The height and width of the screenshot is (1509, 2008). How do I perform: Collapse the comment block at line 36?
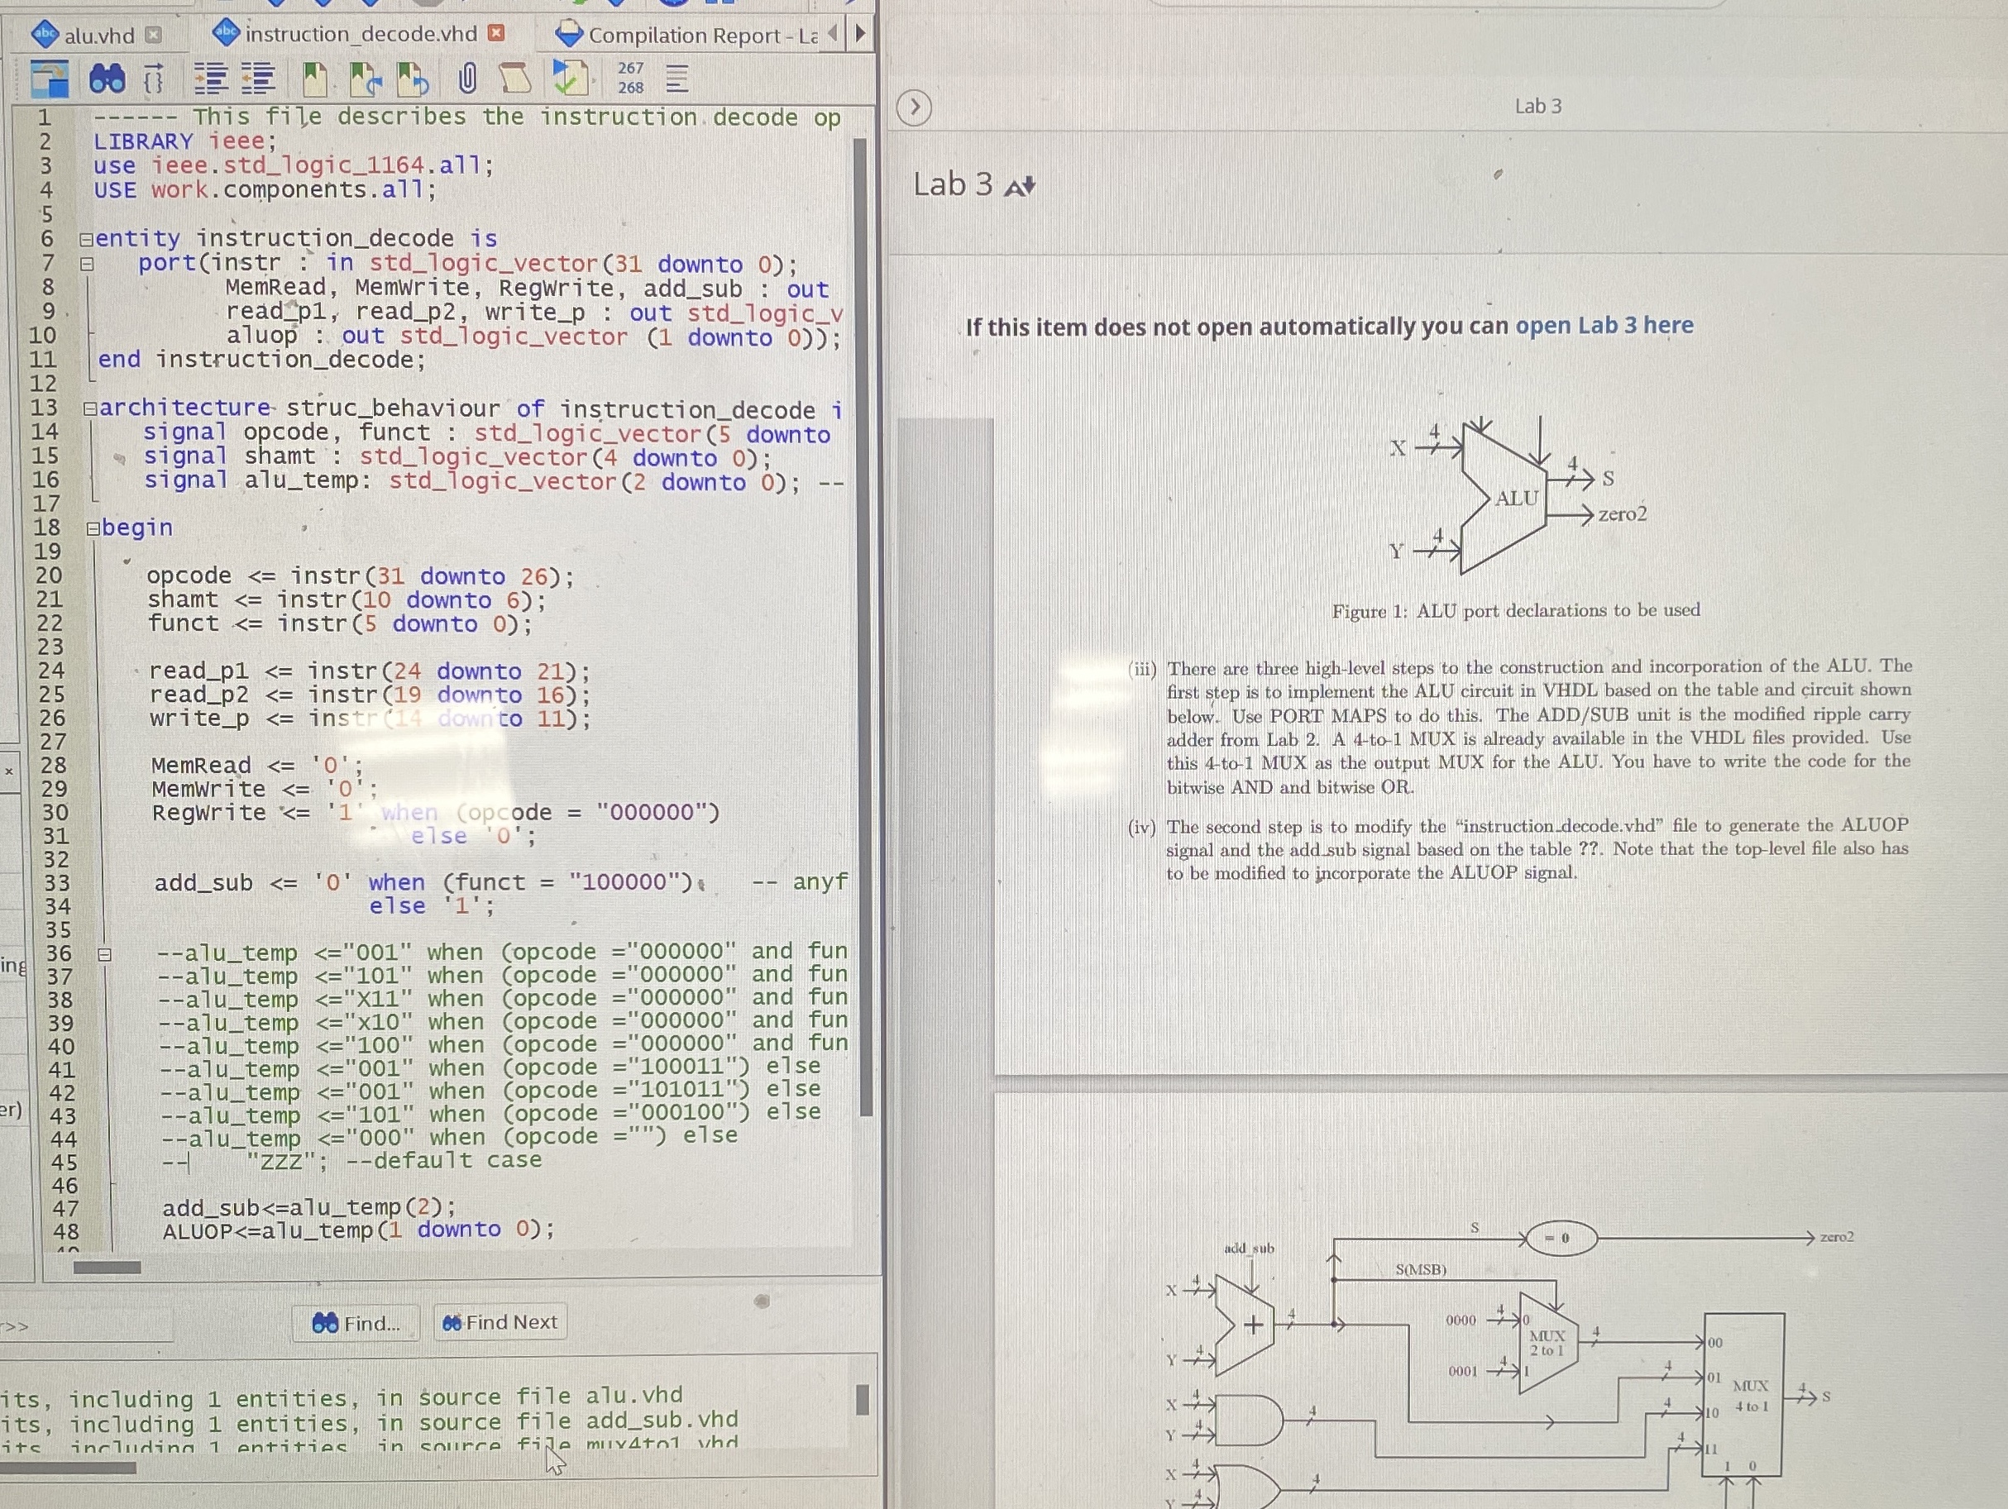(104, 953)
